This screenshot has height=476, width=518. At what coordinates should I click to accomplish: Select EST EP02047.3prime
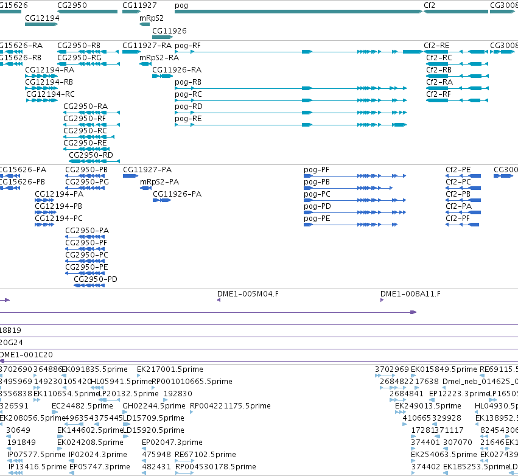144,449
